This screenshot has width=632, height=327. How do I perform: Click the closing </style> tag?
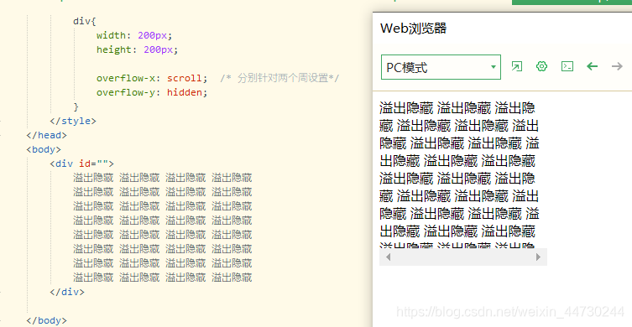pyautogui.click(x=73, y=122)
